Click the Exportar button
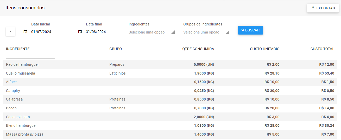This screenshot has height=140, width=341. (x=323, y=8)
